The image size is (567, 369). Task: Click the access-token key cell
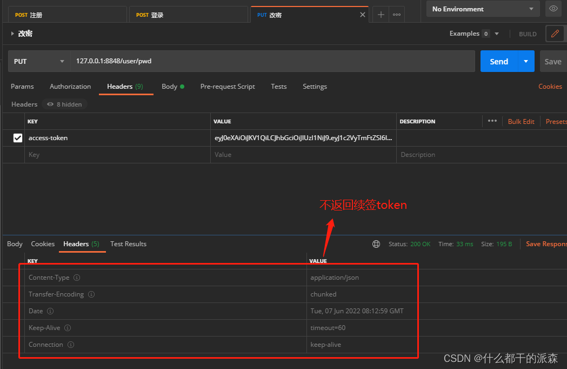(x=117, y=138)
